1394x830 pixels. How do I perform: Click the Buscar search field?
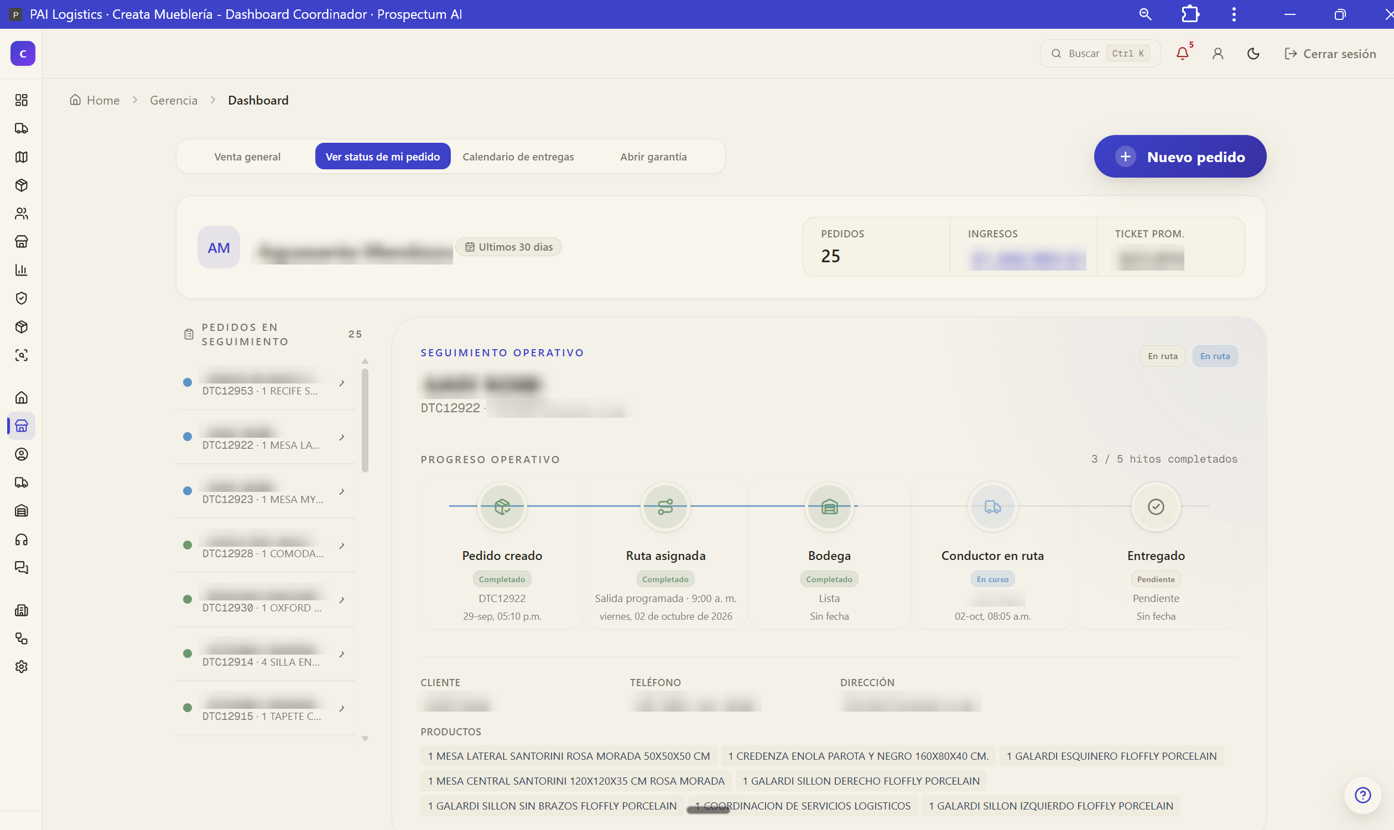pyautogui.click(x=1100, y=54)
